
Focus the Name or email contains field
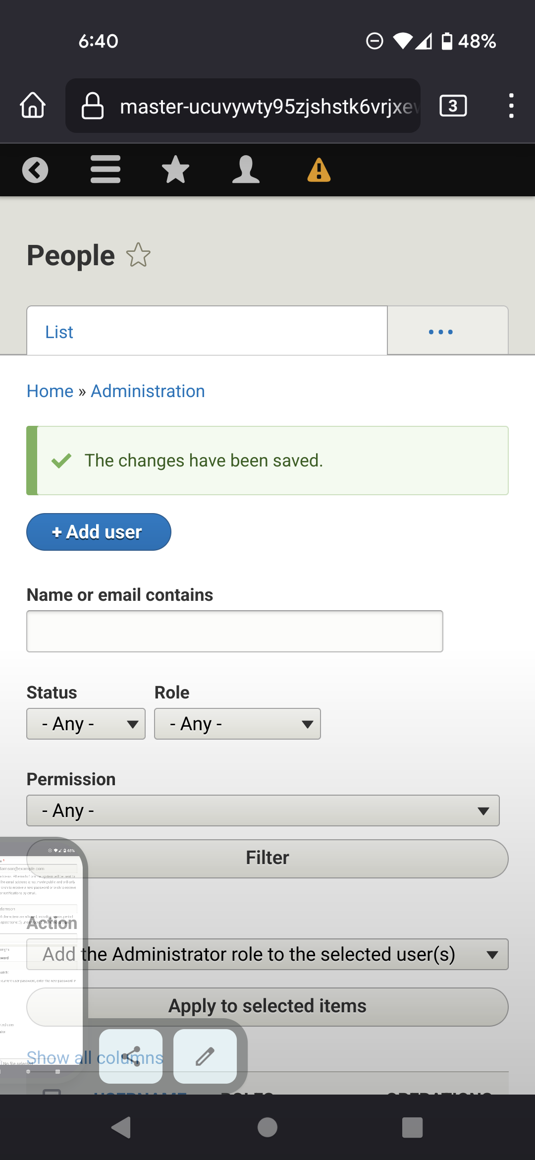click(235, 631)
